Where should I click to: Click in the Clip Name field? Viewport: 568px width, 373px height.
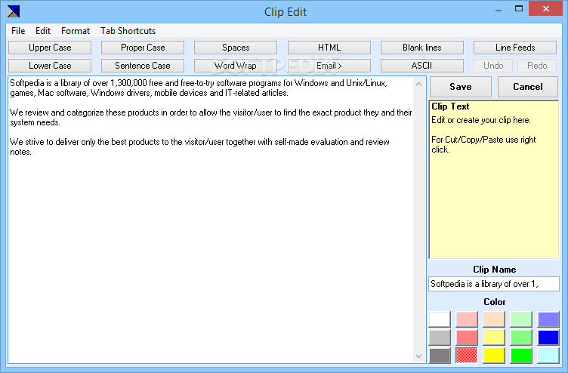coord(494,284)
